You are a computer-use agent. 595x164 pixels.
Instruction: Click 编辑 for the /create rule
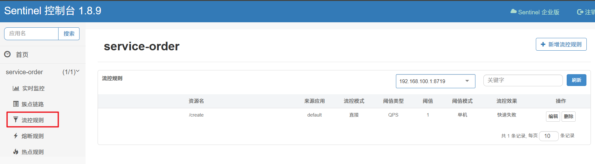[553, 116]
